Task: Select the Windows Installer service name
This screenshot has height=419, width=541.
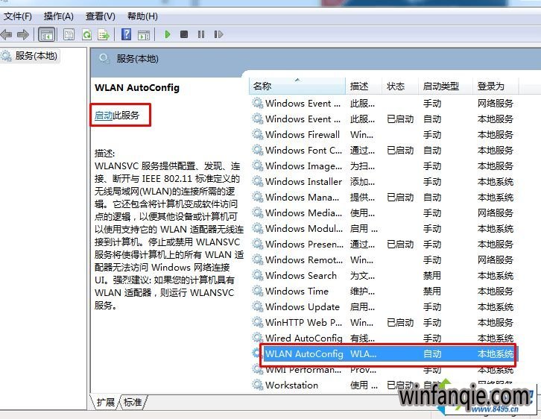Action: pos(303,181)
